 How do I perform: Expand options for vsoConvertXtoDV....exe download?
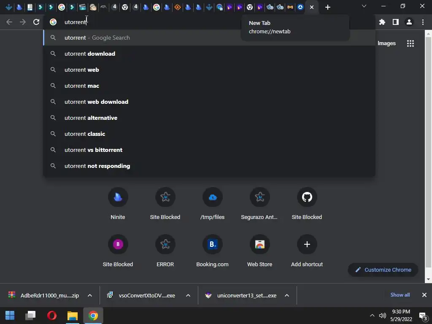[188, 295]
